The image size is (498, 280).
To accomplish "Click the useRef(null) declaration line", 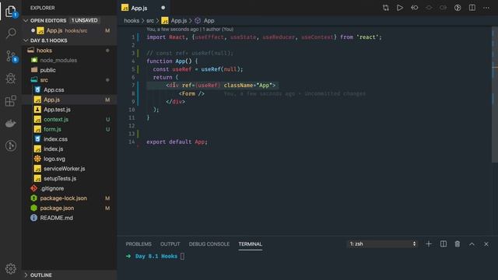I will (x=198, y=69).
